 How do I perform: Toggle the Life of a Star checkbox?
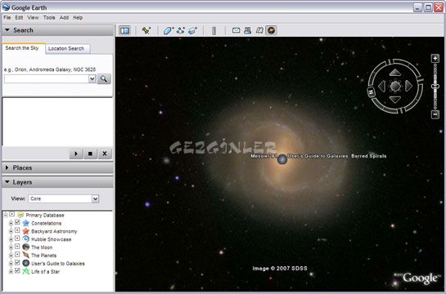point(17,271)
